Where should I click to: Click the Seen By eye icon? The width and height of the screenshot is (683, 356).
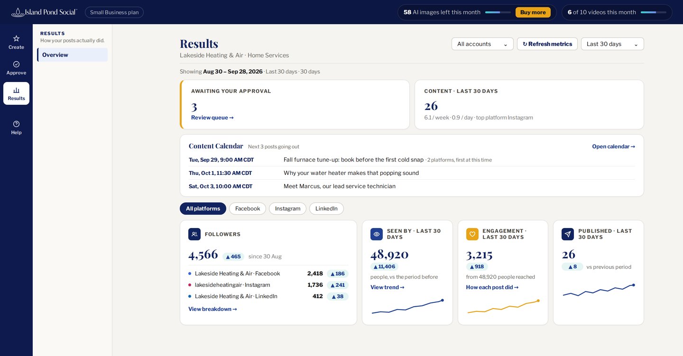pos(377,234)
